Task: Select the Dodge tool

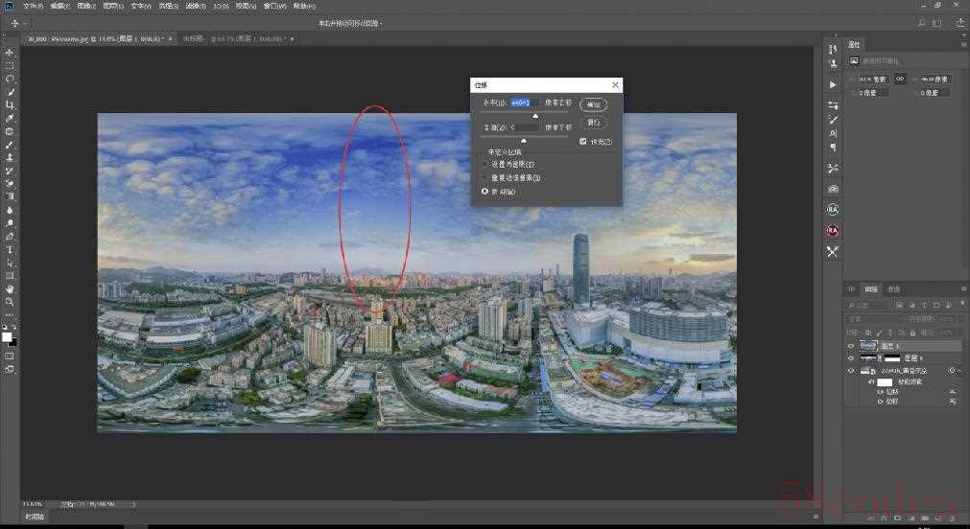Action: pyautogui.click(x=10, y=223)
